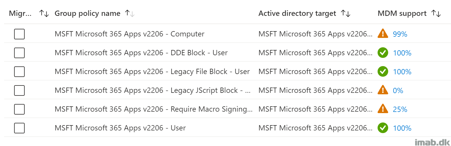Image resolution: width=451 pixels, height=146 pixels.
Task: Open the 99% MDM support link
Action: pos(400,34)
